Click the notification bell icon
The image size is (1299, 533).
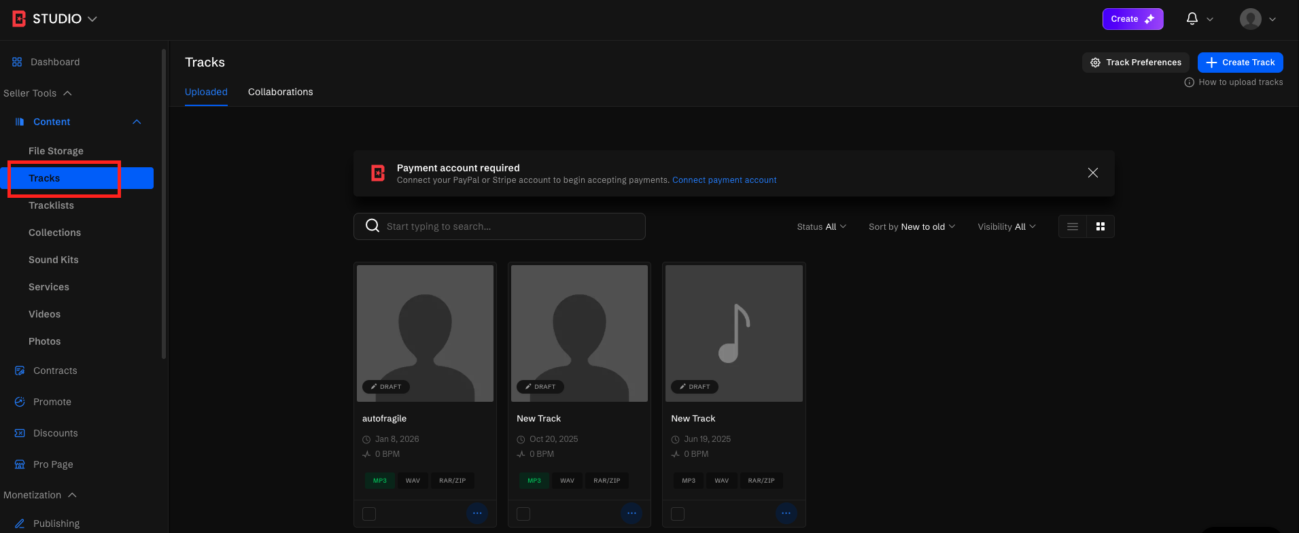pyautogui.click(x=1192, y=19)
